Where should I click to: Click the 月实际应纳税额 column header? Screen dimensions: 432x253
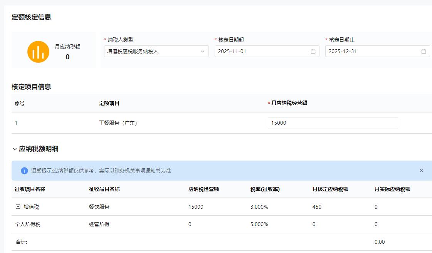point(392,189)
